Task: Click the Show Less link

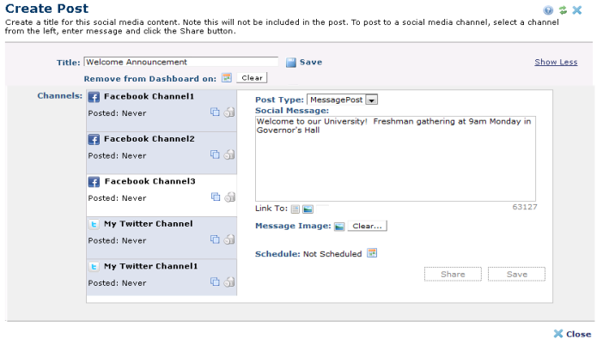Action: (x=556, y=62)
